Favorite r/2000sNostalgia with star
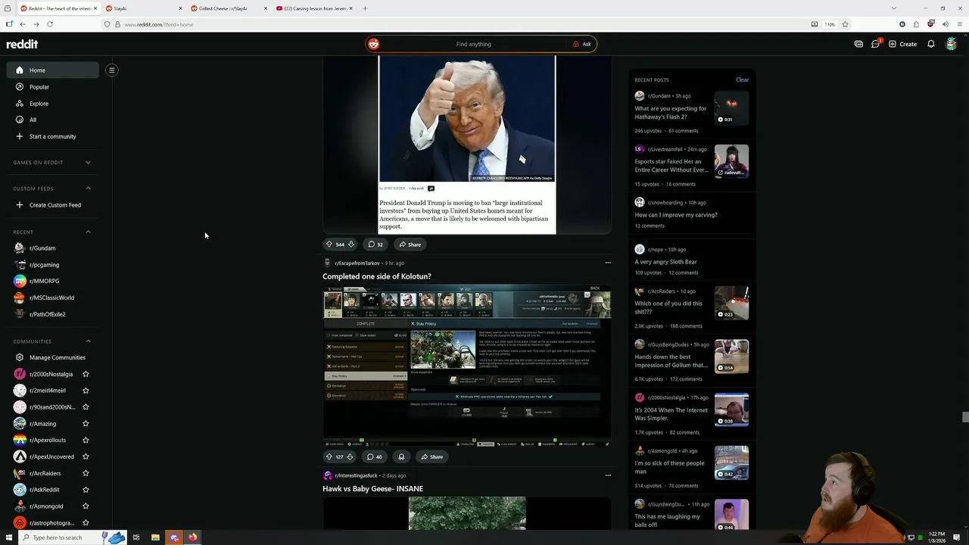Viewport: 969px width, 545px height. pos(86,374)
